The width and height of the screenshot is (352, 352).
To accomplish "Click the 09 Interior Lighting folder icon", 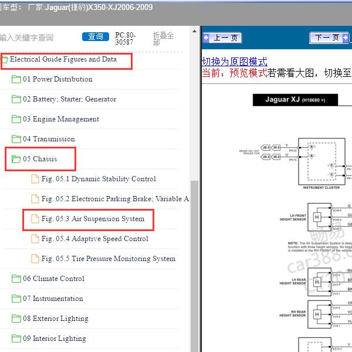I will pos(16,339).
